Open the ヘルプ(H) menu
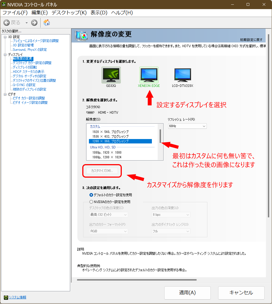272x304 pixels. [x=122, y=13]
